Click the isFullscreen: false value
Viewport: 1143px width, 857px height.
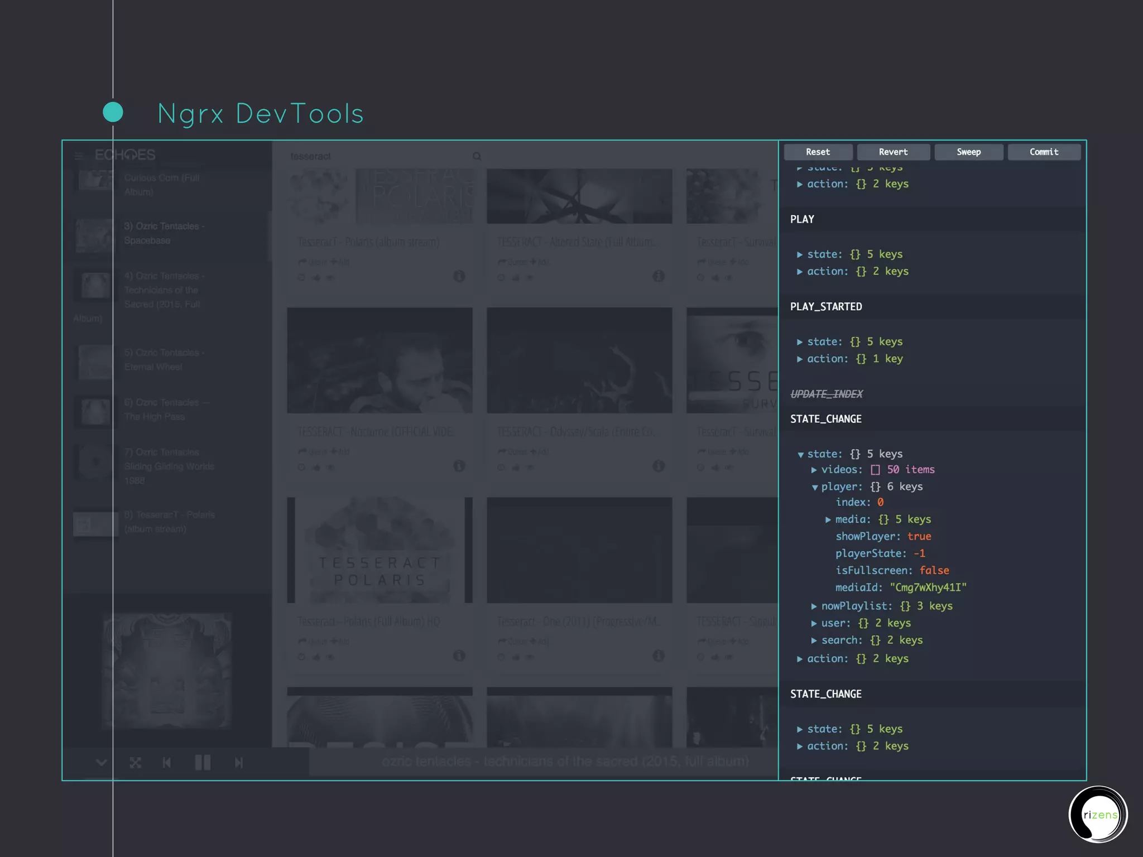coord(934,570)
